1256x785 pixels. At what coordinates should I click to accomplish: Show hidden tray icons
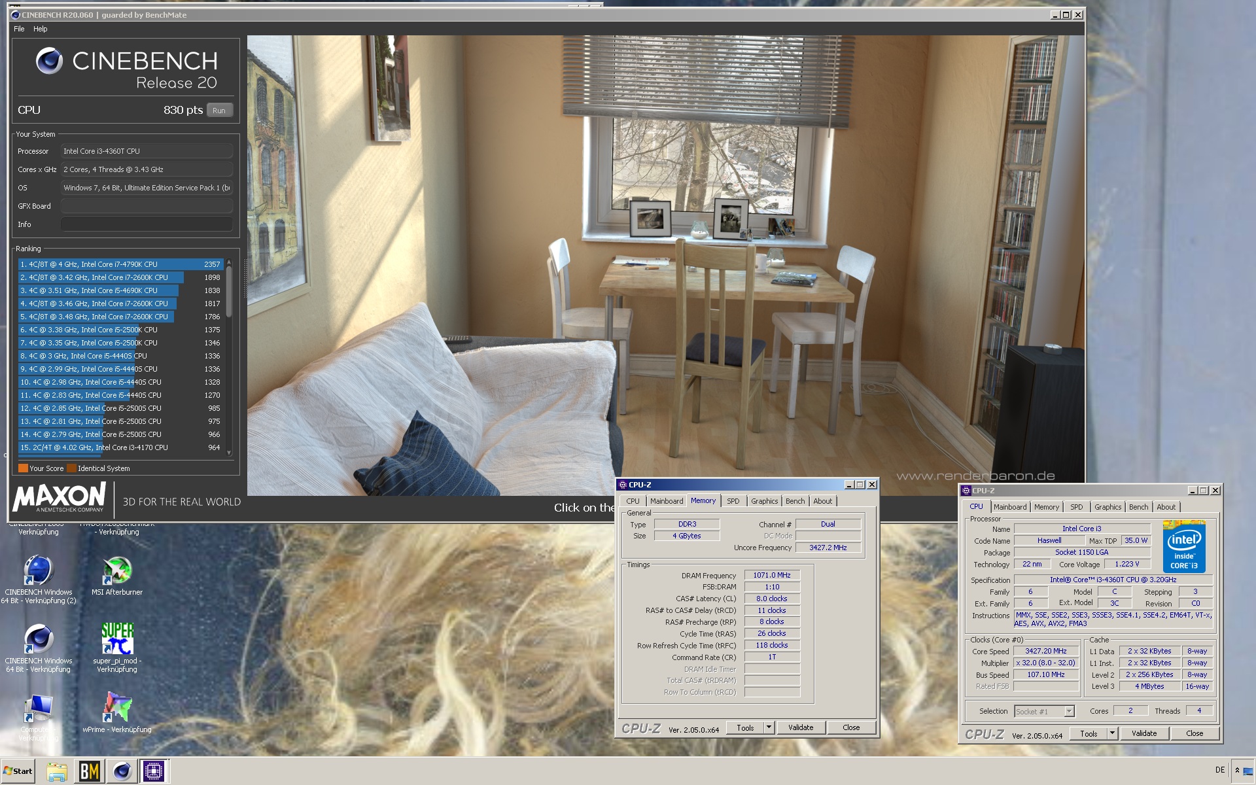click(1237, 771)
